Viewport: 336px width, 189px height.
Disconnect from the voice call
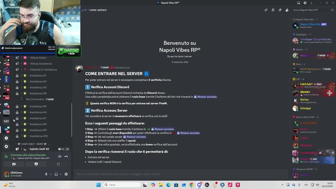pos(66,156)
